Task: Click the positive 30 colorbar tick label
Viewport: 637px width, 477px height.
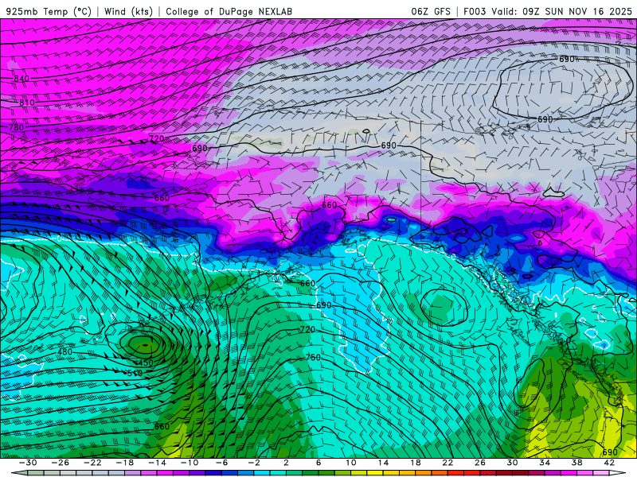Action: [x=512, y=463]
